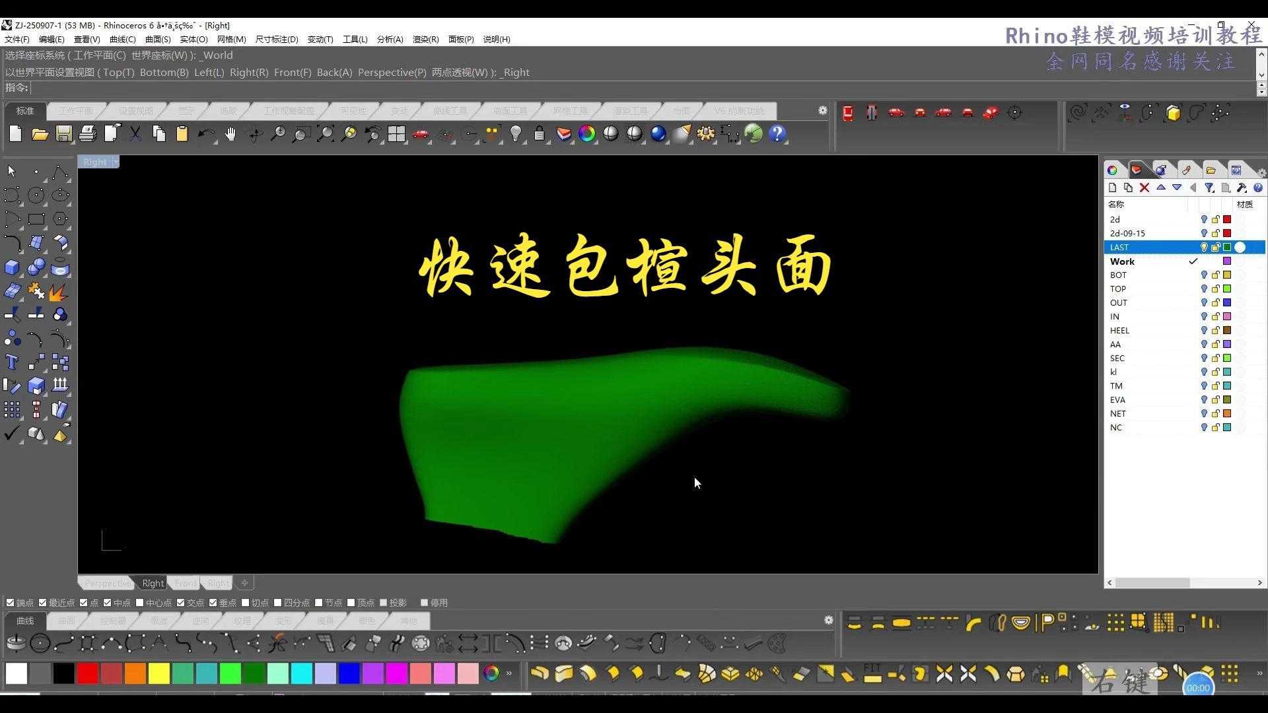This screenshot has width=1268, height=713.
Task: Select the Sphere tool in the side toolbar
Action: coord(36,267)
